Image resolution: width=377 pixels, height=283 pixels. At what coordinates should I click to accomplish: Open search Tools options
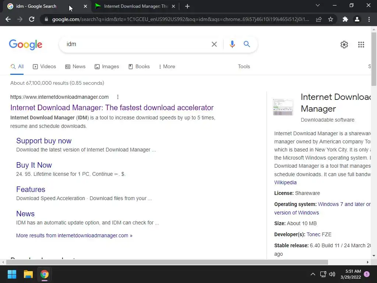tap(244, 67)
